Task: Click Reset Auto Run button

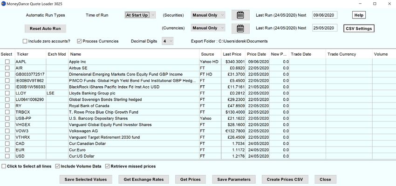Action: (45, 28)
